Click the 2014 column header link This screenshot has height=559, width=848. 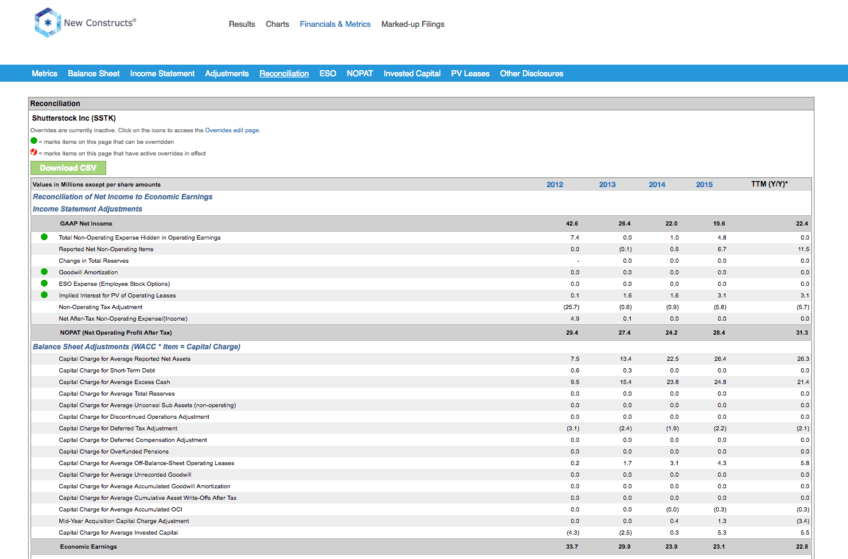click(x=657, y=185)
